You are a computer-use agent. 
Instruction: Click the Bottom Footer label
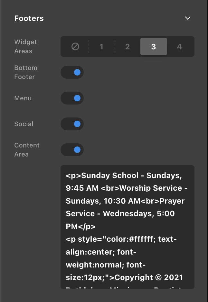(26, 72)
